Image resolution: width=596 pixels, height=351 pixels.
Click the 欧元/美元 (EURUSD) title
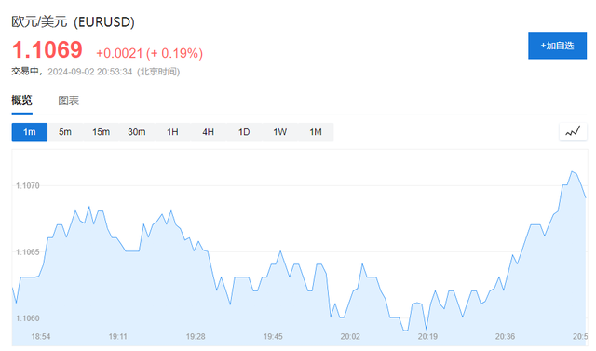pos(73,21)
